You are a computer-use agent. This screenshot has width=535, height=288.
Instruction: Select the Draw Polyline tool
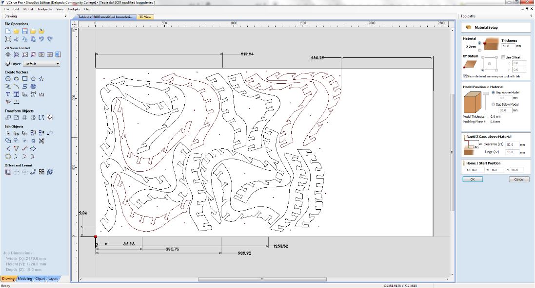coord(8,87)
